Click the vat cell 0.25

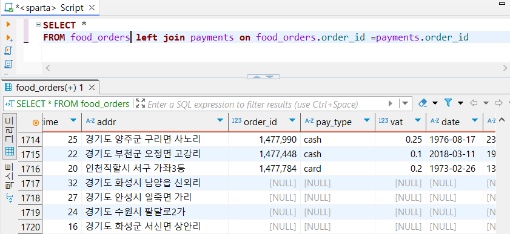click(x=400, y=139)
